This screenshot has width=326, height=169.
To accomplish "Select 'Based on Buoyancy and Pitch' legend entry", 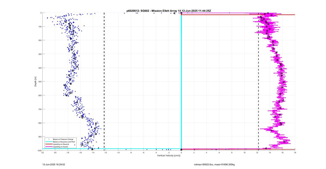I will 64,142.
